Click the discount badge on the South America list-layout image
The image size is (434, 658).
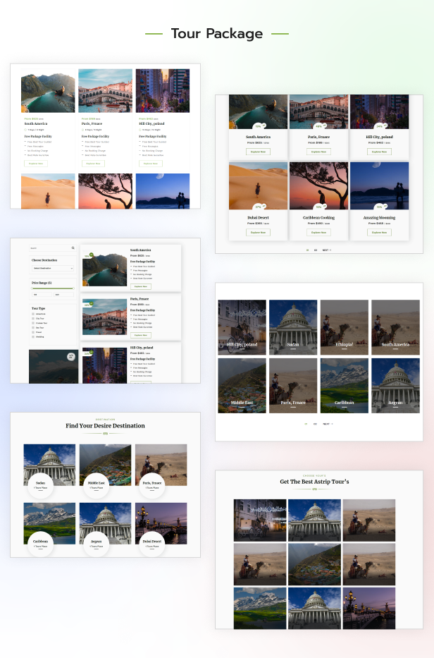coord(88,255)
